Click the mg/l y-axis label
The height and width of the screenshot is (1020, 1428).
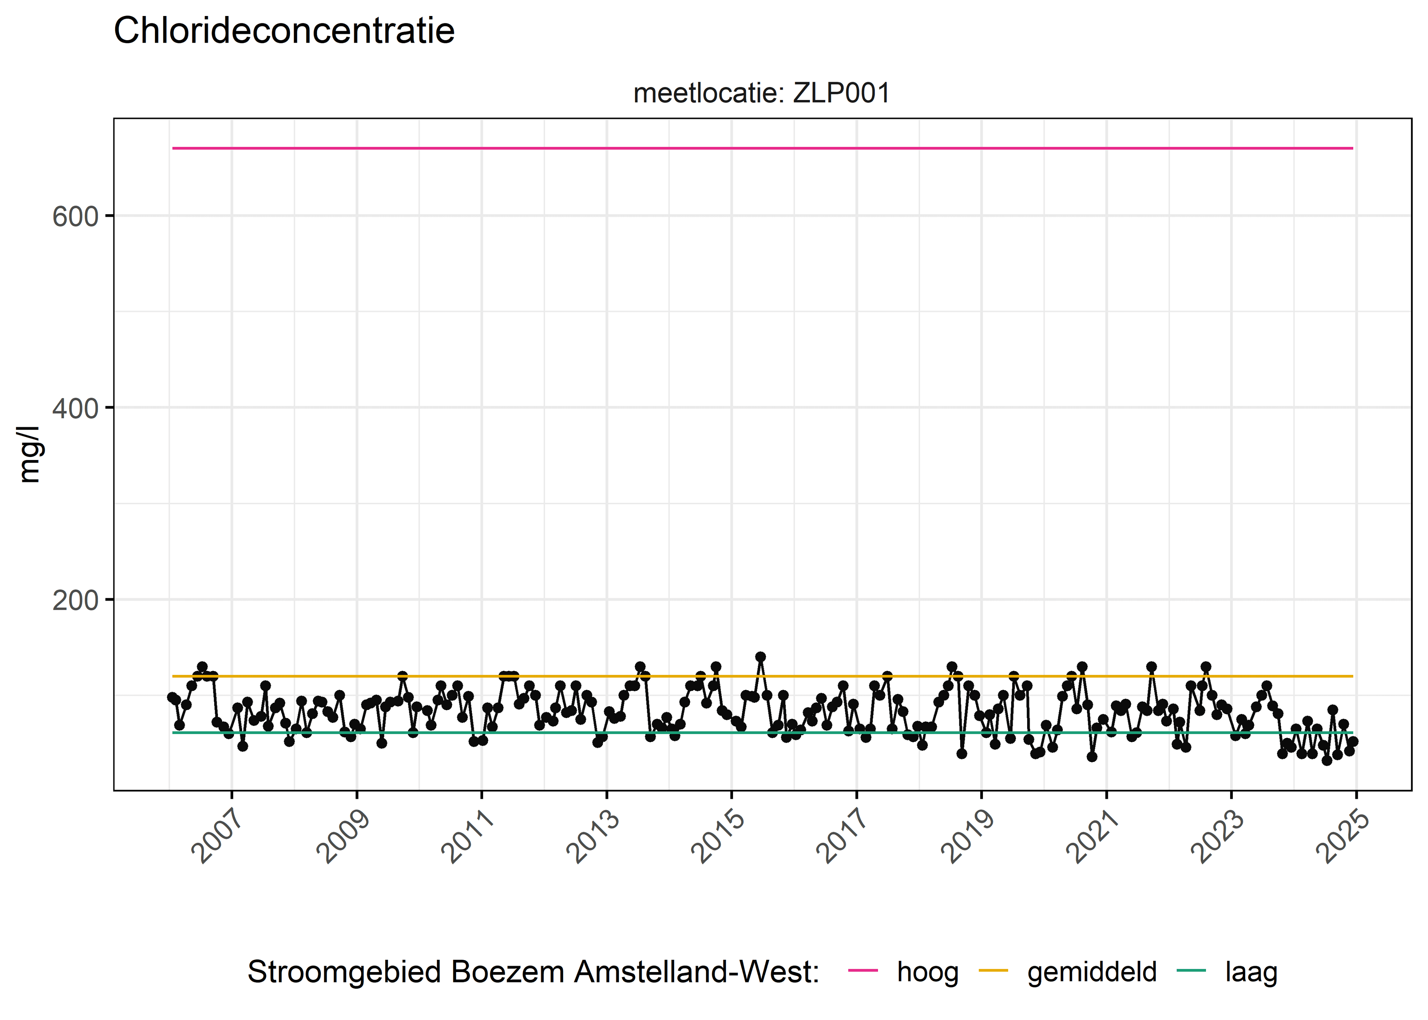click(29, 454)
